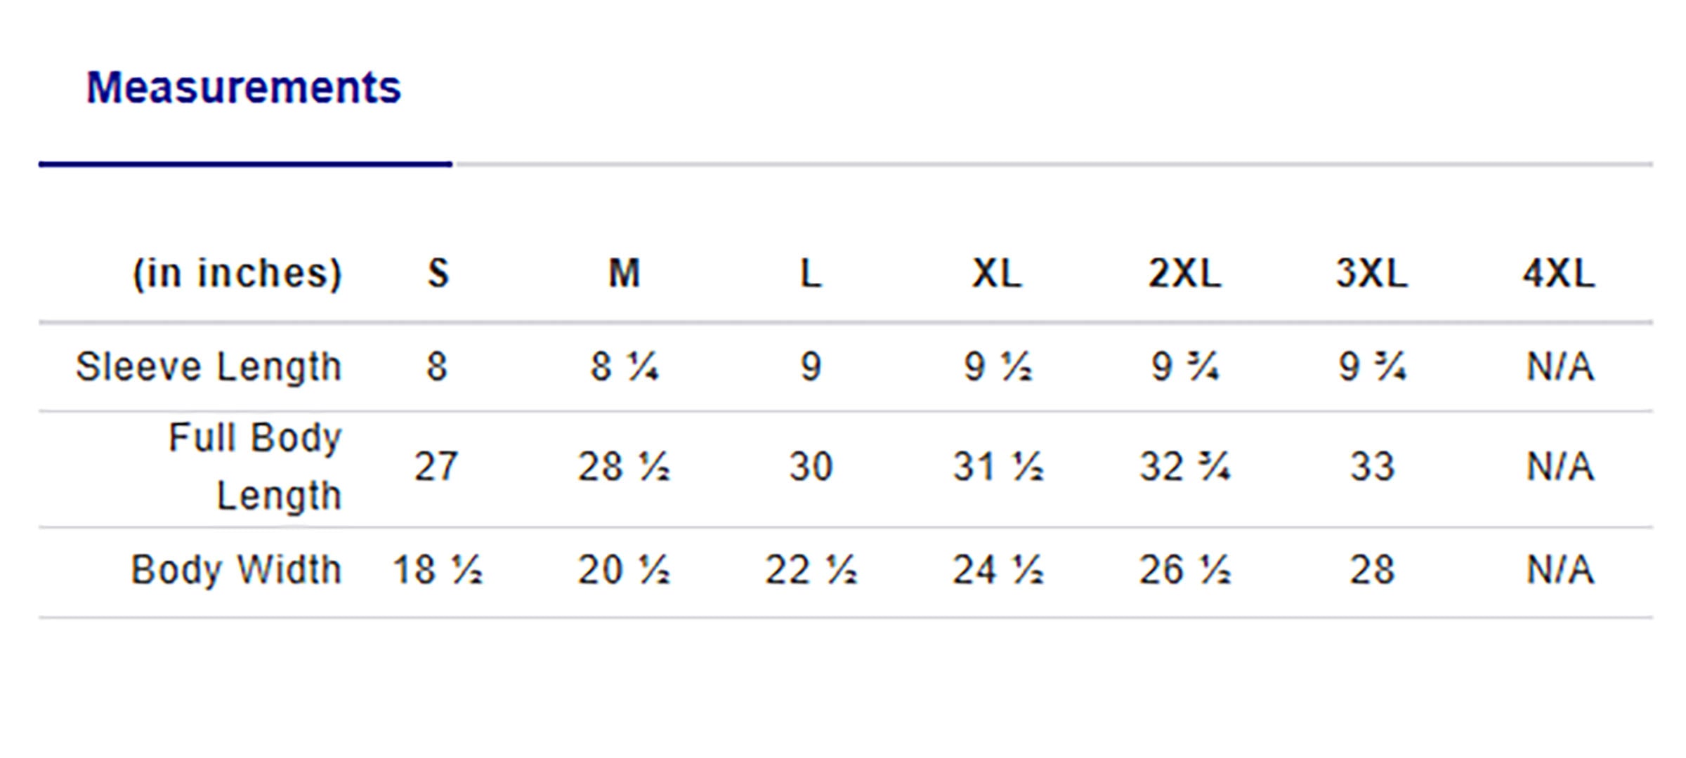1686x758 pixels.
Task: Select the 3XL size column header
Action: point(1371,273)
